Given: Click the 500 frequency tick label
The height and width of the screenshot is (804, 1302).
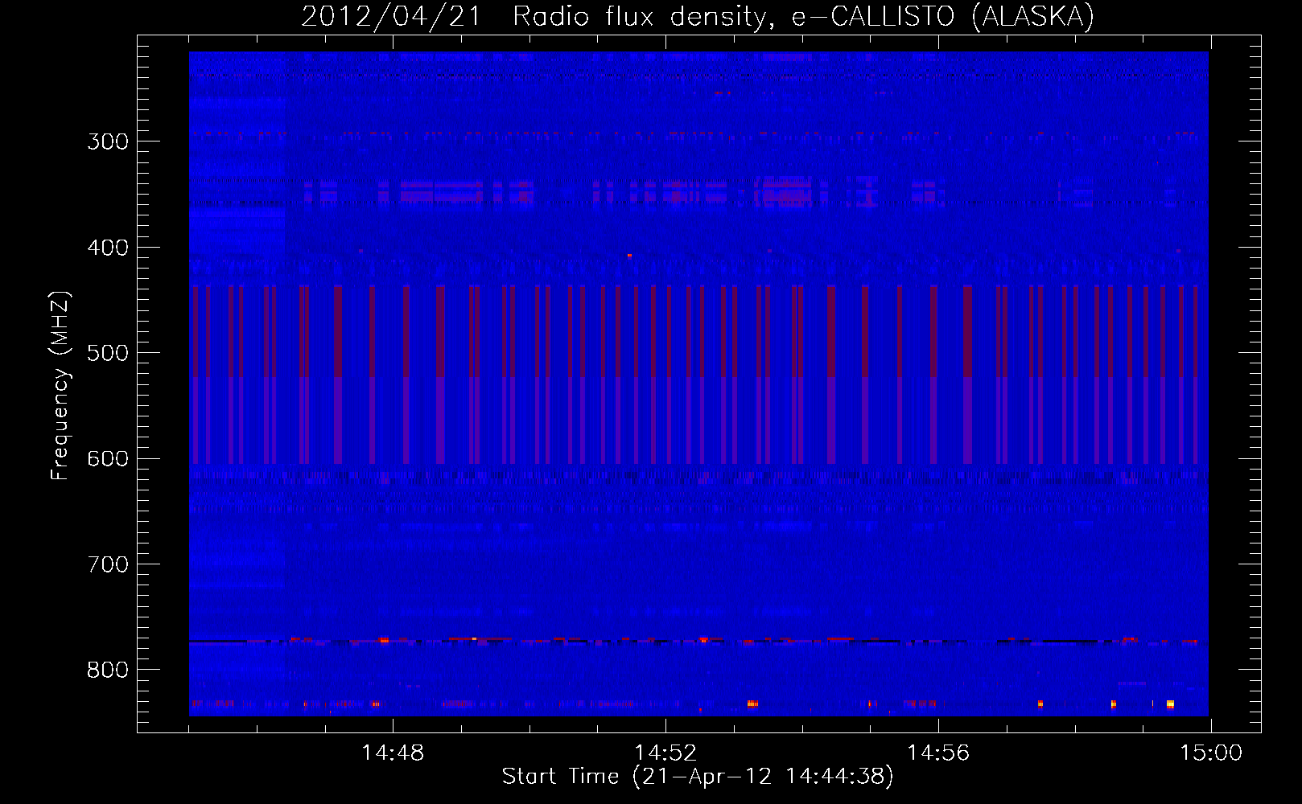Looking at the screenshot, I should pos(108,353).
